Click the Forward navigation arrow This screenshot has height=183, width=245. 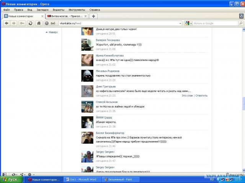pyautogui.click(x=14, y=23)
